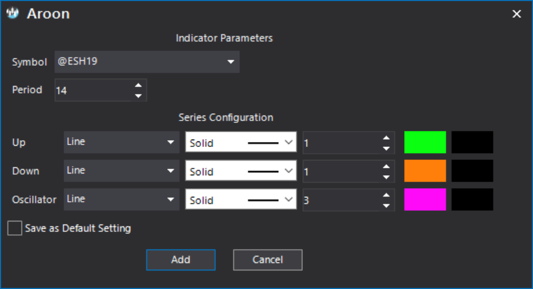Open the Up line style Solid dropdown

pos(241,142)
